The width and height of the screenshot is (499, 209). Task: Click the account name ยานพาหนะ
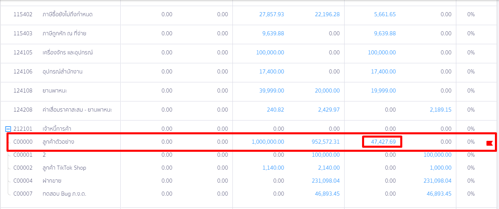55,91
